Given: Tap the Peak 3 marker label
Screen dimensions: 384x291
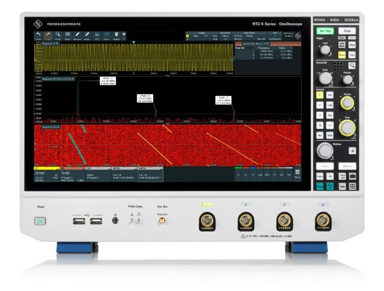Looking at the screenshot, I should coord(223,100).
